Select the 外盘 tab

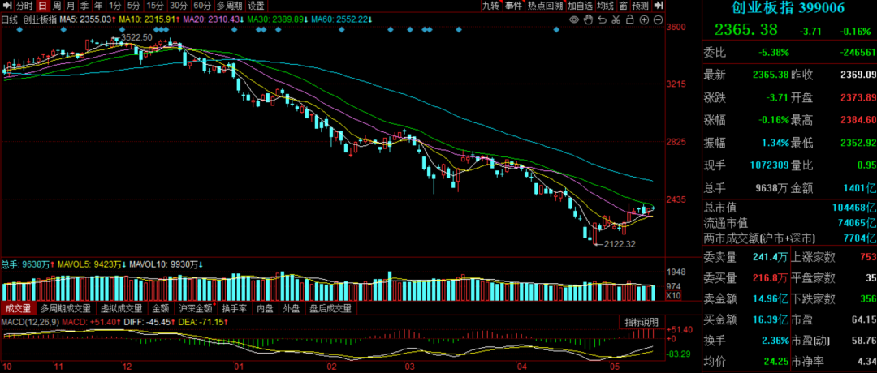(292, 308)
